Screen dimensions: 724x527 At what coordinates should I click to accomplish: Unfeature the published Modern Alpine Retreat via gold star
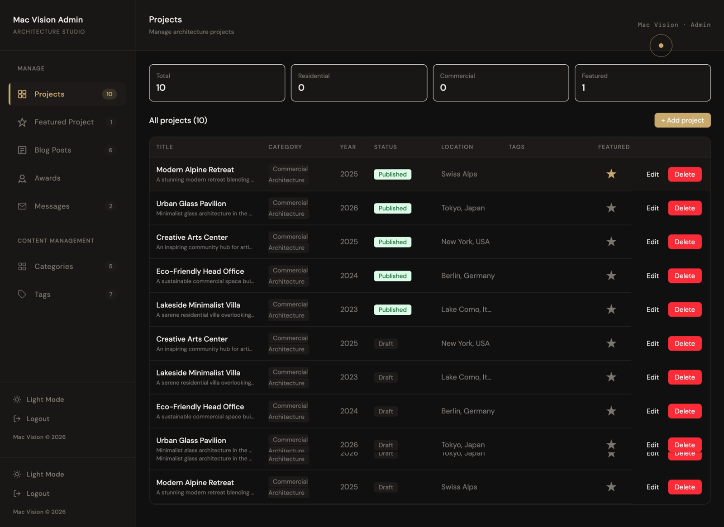point(611,174)
